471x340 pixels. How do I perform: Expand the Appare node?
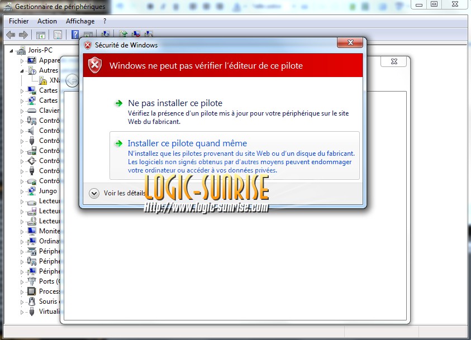tap(22, 61)
